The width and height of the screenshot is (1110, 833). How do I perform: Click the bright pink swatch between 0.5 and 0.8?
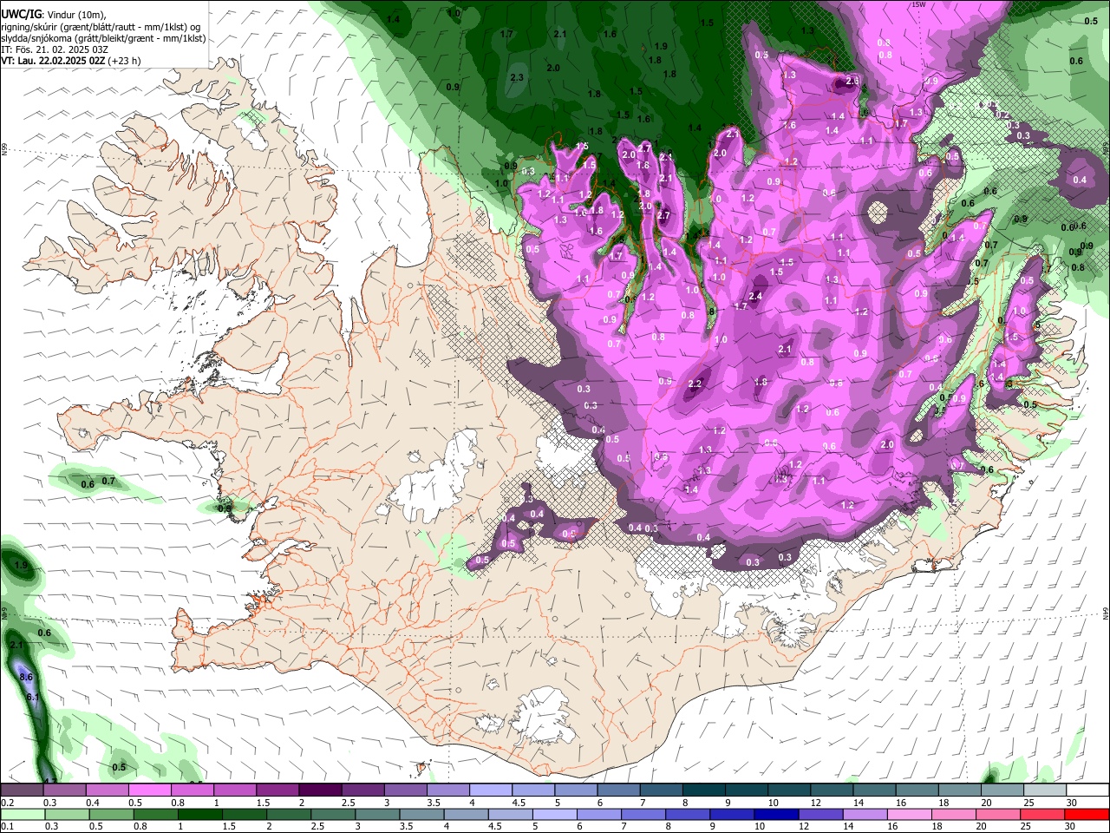pyautogui.click(x=149, y=790)
